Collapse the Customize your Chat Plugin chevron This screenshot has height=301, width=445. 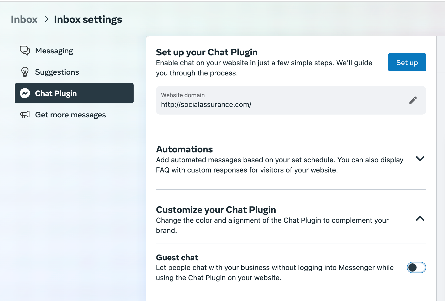(420, 218)
